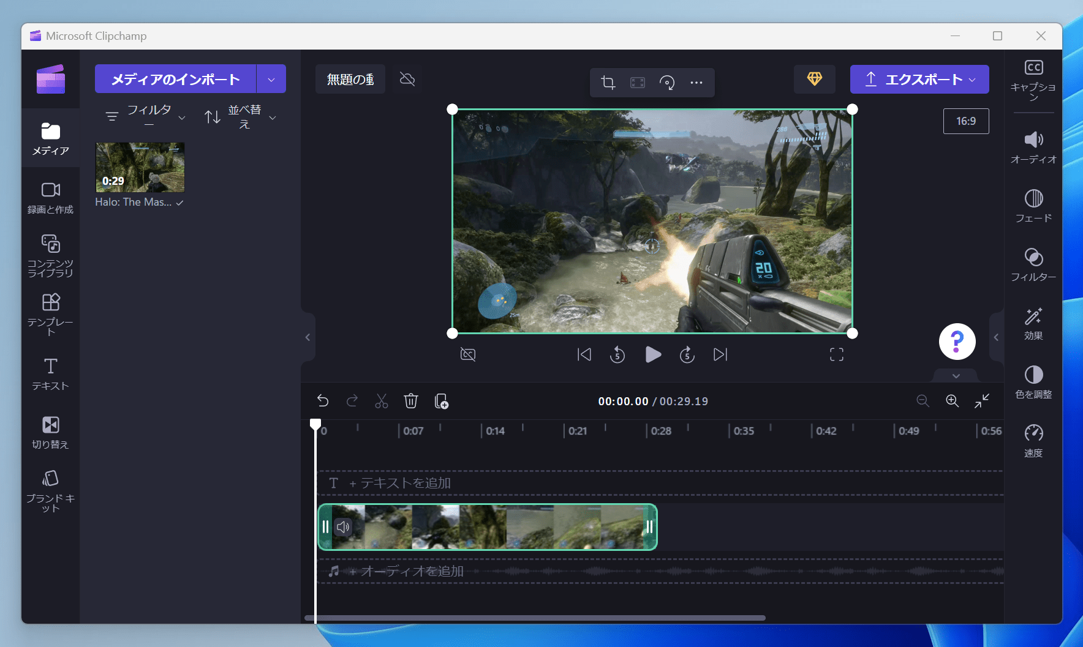Skip forward 5 seconds
This screenshot has height=647, width=1083.
687,354
